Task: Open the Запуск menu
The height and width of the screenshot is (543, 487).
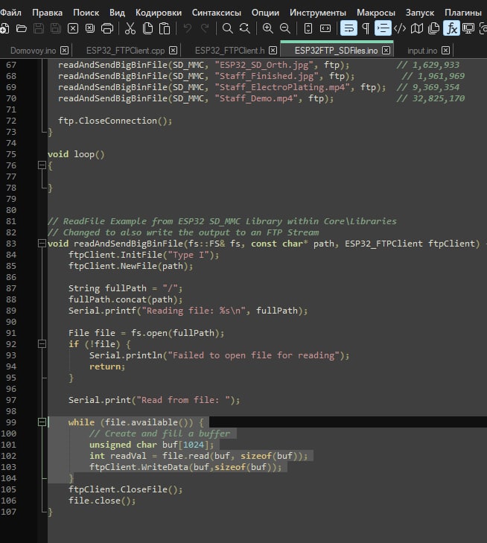Action: (420, 13)
